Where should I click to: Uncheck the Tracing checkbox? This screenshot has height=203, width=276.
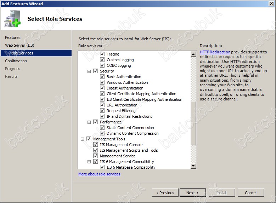102,54
